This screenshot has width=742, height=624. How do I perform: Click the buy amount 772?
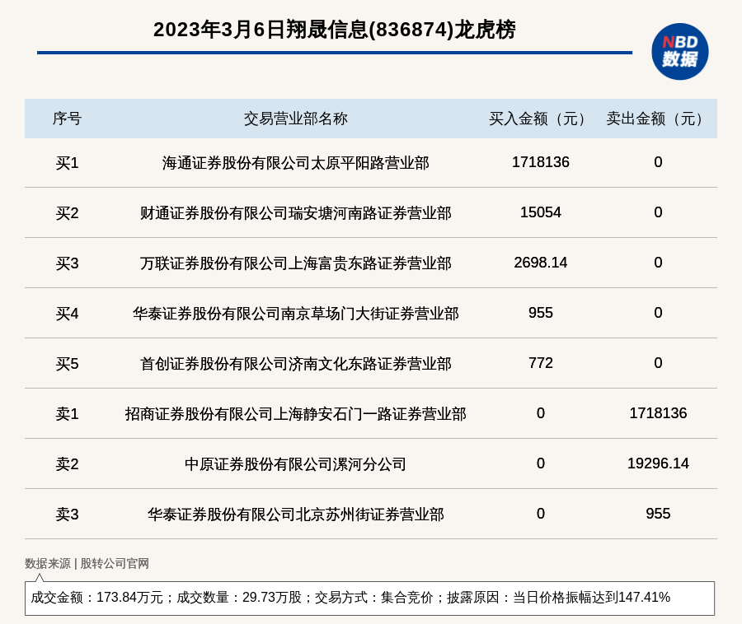540,363
